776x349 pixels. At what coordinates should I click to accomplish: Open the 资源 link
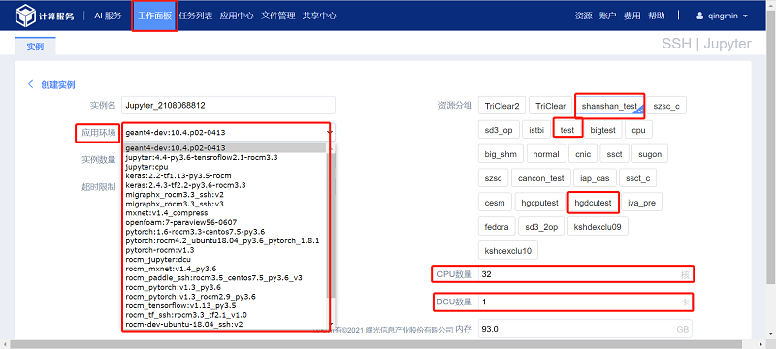click(x=584, y=16)
